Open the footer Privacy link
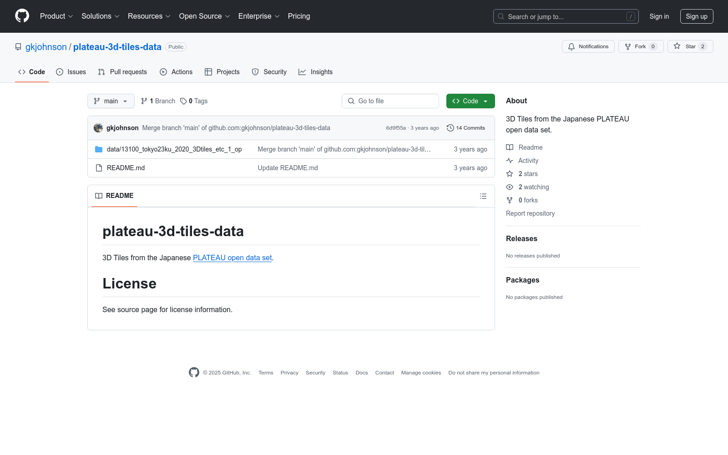 pyautogui.click(x=289, y=373)
